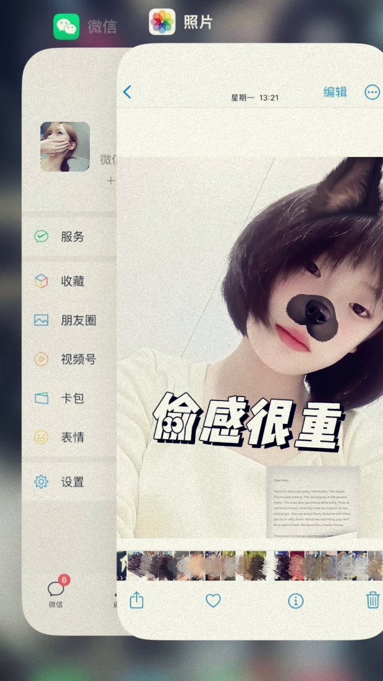Open 视频号 in WeChat menu
This screenshot has width=383, height=681.
pos(78,359)
